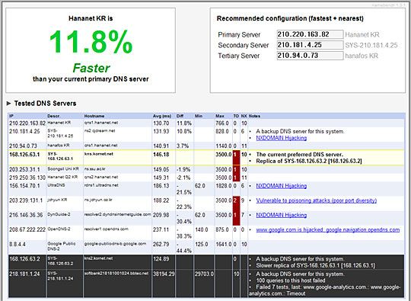The image size is (411, 301).
Task: Select IP cell 203.239.131.1
Action: coord(26,200)
